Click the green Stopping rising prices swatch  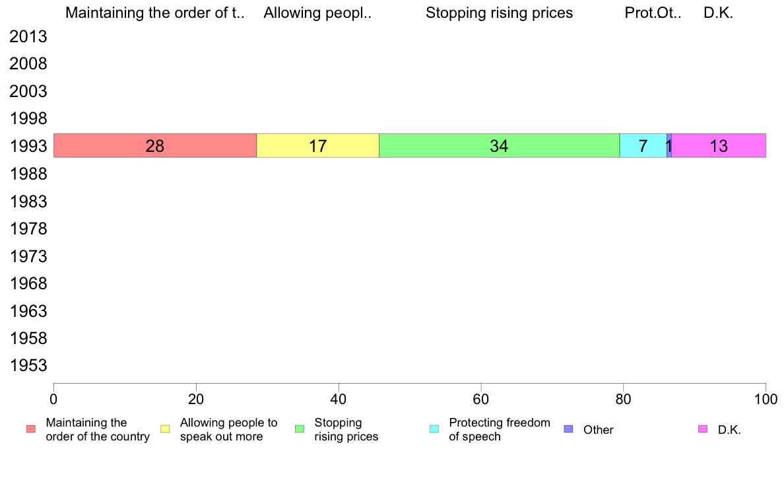300,429
